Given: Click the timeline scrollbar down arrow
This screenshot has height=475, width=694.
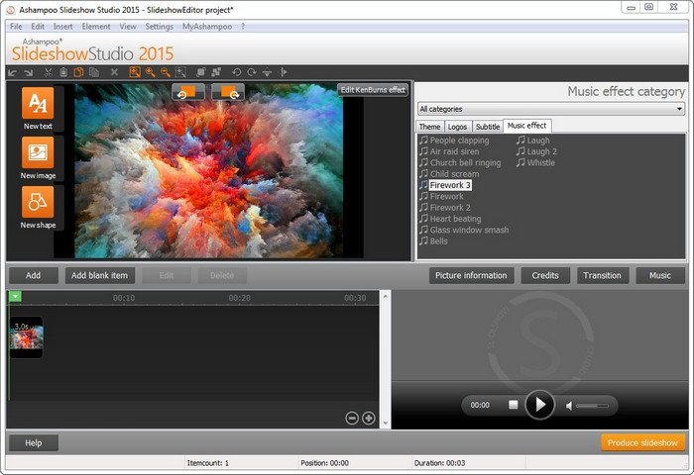Looking at the screenshot, I should 385,424.
